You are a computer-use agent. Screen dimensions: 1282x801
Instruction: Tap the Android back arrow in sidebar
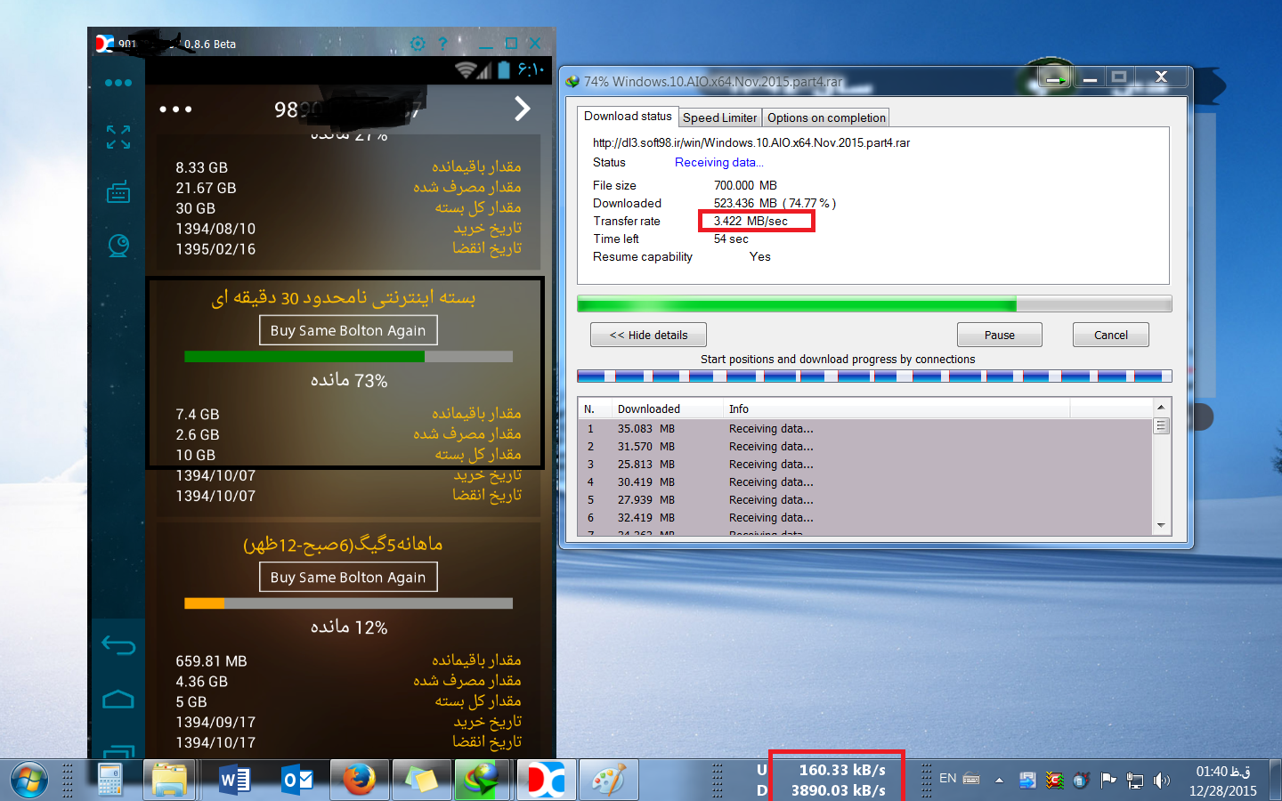pyautogui.click(x=118, y=645)
